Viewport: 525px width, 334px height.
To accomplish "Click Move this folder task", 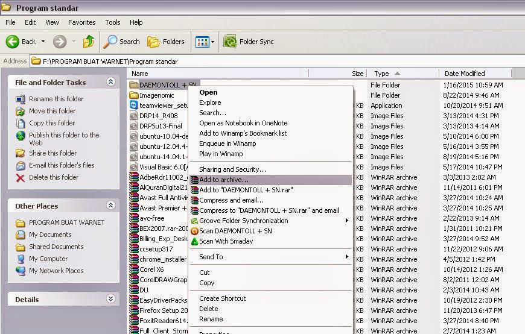I will click(x=52, y=111).
